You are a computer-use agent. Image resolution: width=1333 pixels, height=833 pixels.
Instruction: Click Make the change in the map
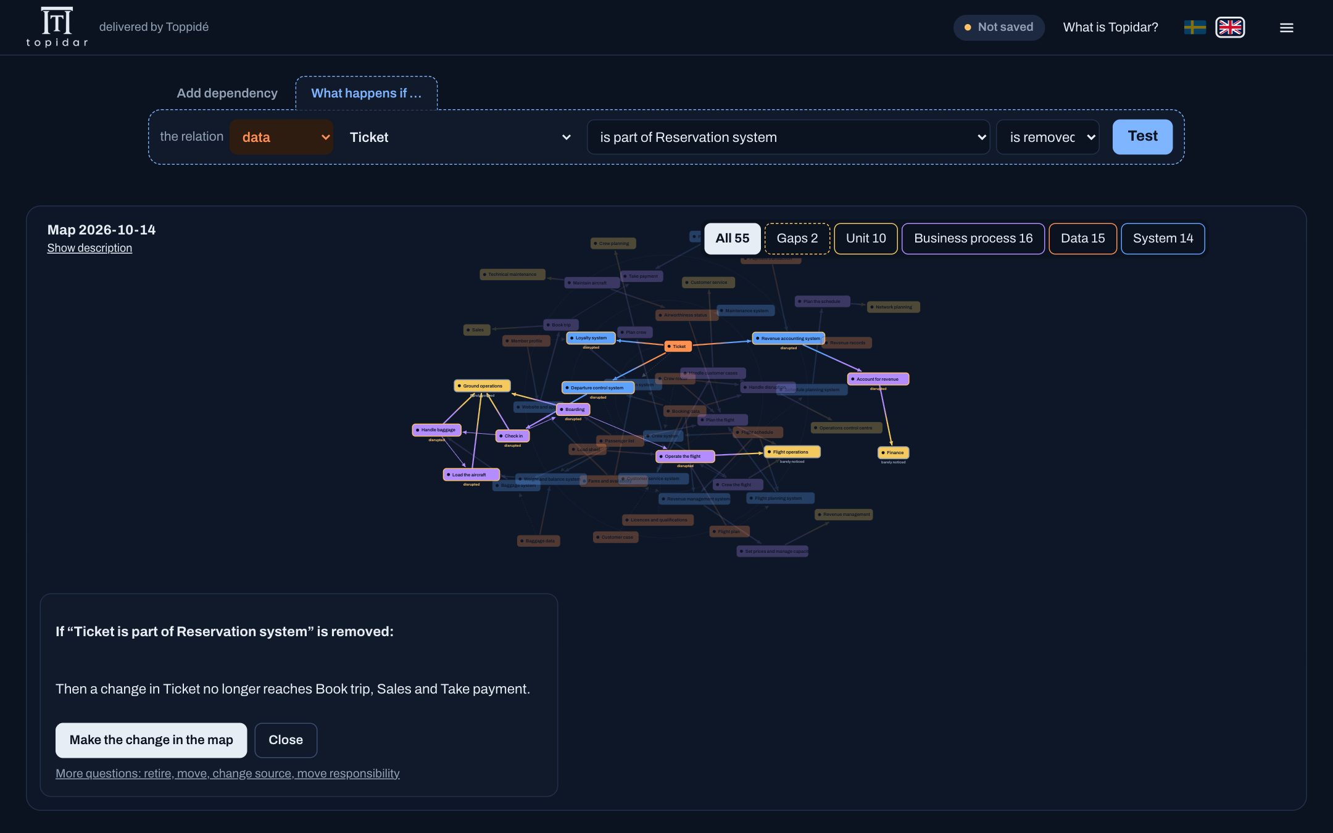[x=151, y=740]
